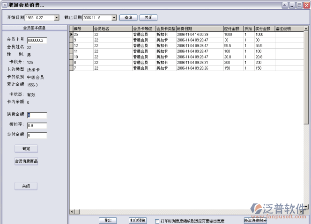Click the 应付金额 column header
311x224 pixels.
pos(233,29)
